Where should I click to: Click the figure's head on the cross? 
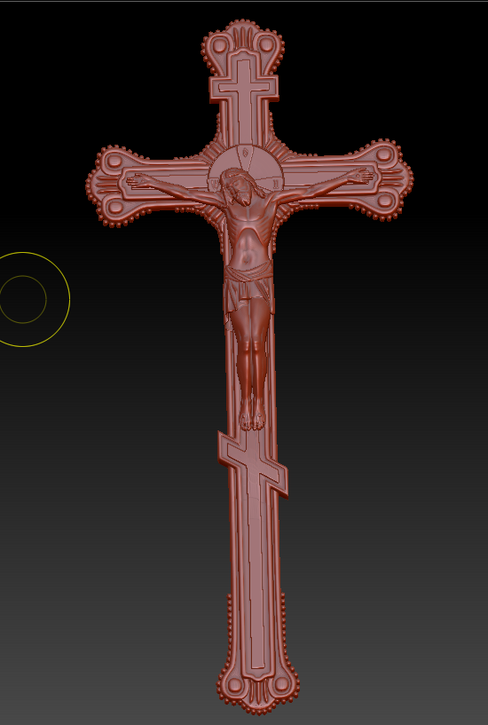click(238, 188)
